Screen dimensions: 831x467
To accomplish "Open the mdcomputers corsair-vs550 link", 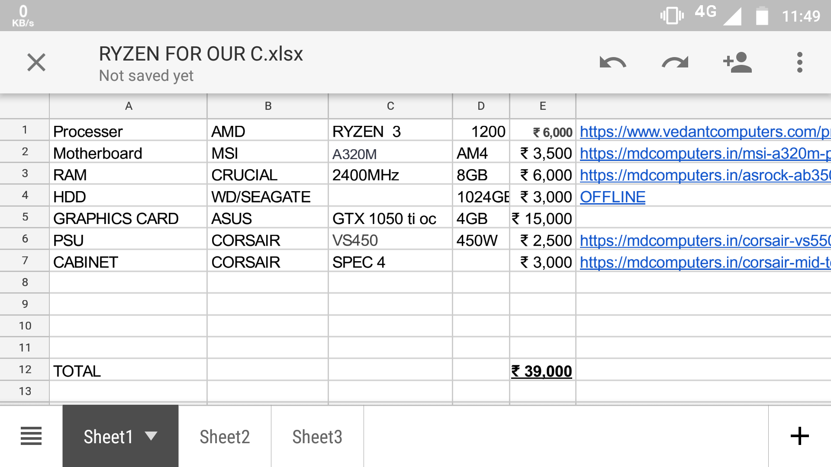I will pyautogui.click(x=705, y=240).
